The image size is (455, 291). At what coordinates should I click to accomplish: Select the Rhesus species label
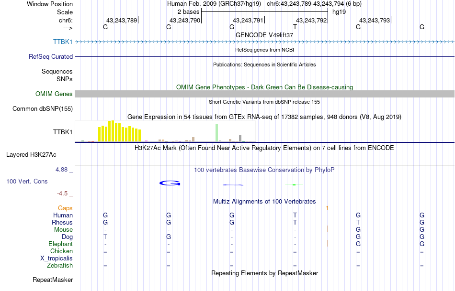coord(62,222)
